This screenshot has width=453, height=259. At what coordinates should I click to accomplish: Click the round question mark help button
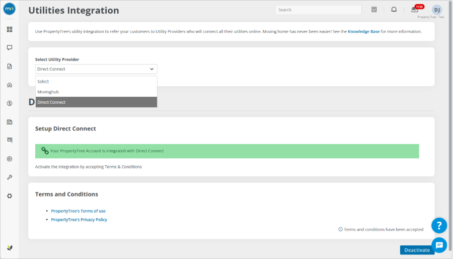pyautogui.click(x=439, y=225)
